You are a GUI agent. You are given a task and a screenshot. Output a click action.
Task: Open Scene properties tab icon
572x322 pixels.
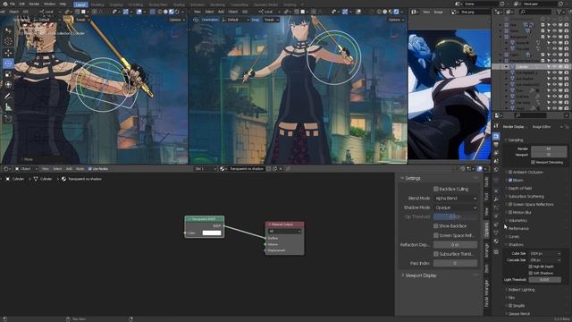496,161
